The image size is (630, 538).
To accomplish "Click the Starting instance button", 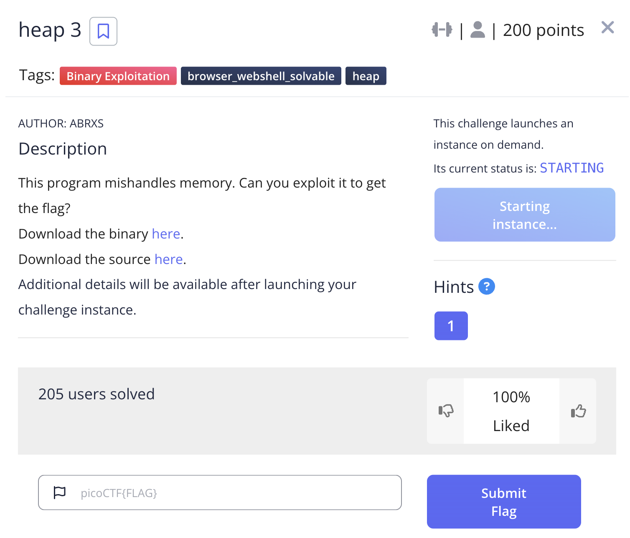I will 524,215.
